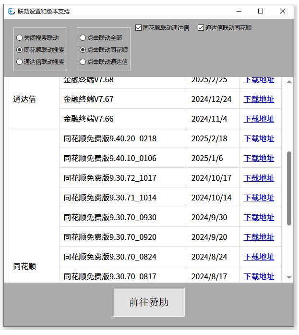Click the 金融终端V7.67 version cell
This screenshot has height=335, width=299.
[x=123, y=99]
